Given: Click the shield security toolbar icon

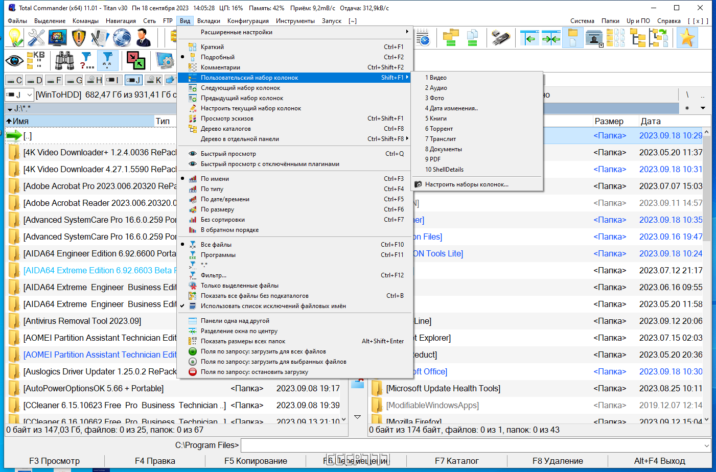Looking at the screenshot, I should pos(79,38).
